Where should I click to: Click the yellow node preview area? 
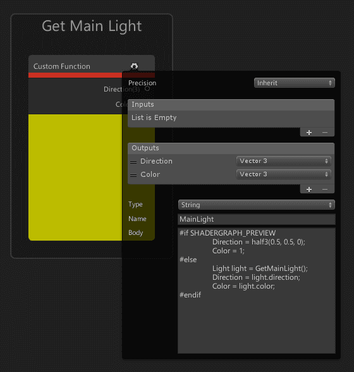[x=75, y=177]
